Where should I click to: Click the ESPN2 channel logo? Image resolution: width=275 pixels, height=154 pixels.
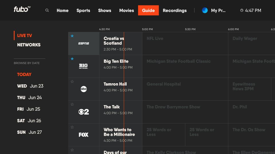pyautogui.click(x=83, y=43)
